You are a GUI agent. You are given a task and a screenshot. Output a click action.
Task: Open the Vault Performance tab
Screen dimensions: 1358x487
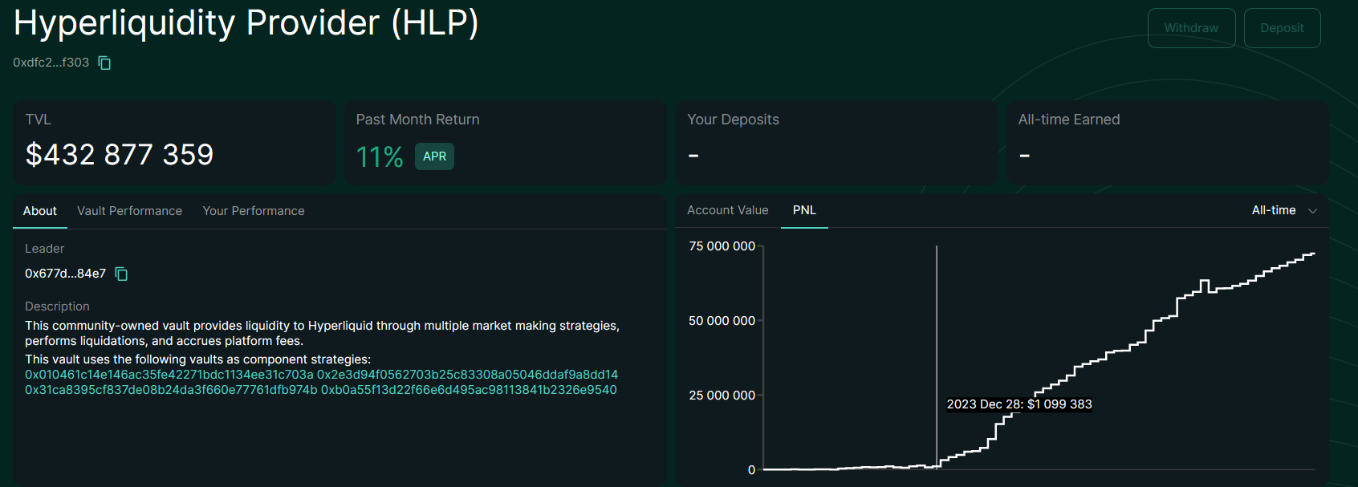pos(129,211)
